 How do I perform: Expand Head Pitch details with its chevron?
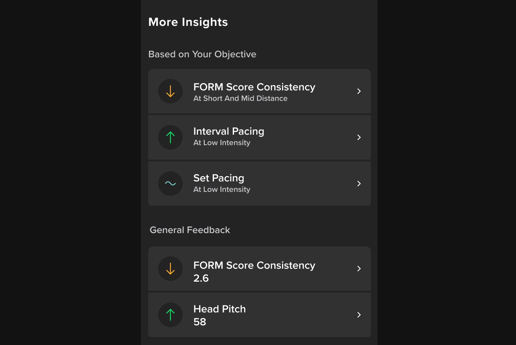point(359,315)
